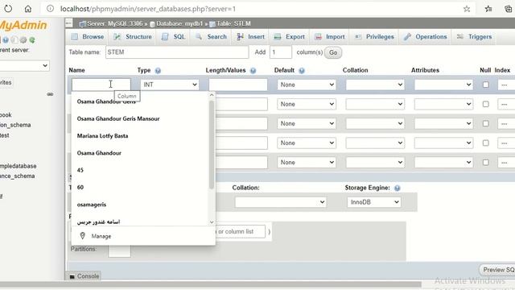The height and width of the screenshot is (290, 515).
Task: Open the INT type dropdown
Action: click(x=170, y=85)
